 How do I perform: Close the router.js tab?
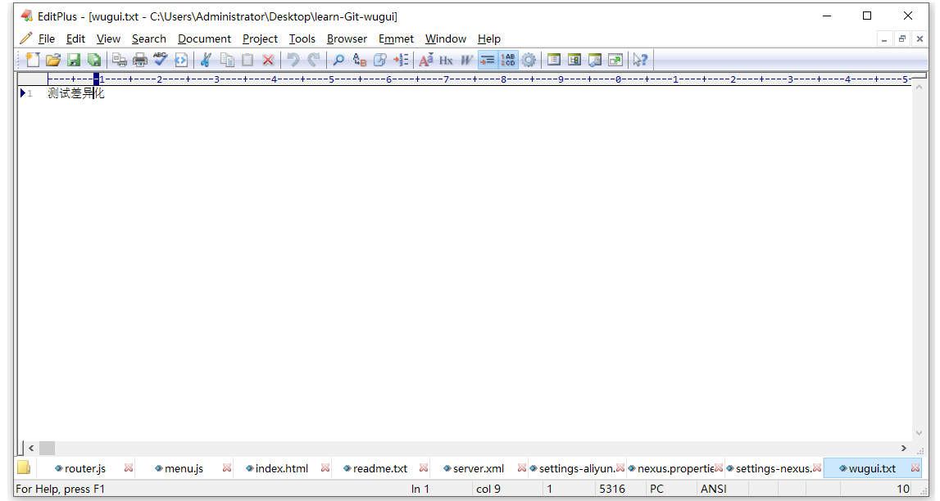pyautogui.click(x=129, y=468)
